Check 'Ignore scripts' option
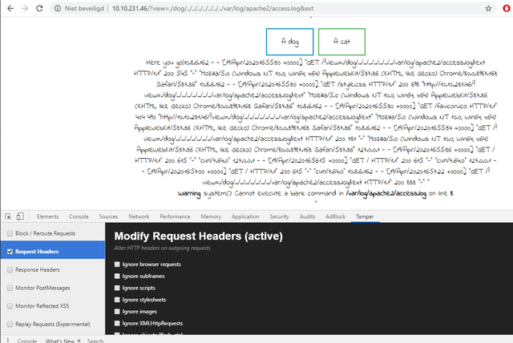The width and height of the screenshot is (513, 343). 117,288
